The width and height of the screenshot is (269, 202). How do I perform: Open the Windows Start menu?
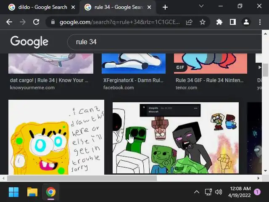[x=13, y=192]
